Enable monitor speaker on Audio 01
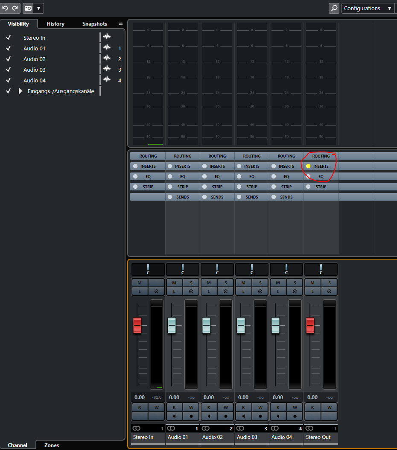This screenshot has height=450, width=397. coord(174,416)
